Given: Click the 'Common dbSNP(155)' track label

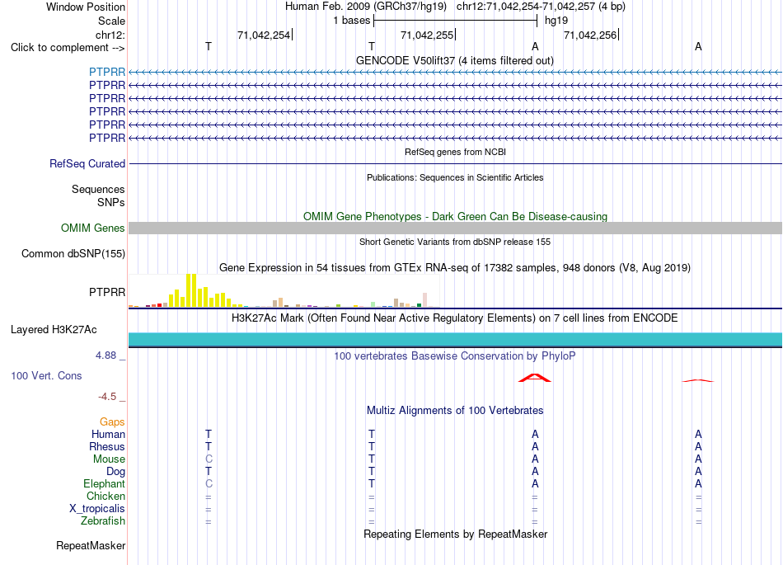Looking at the screenshot, I should click(73, 254).
